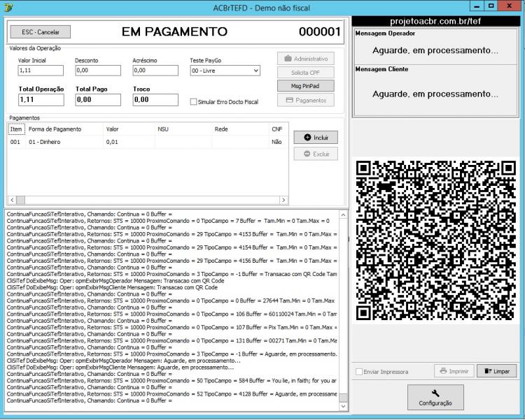Image resolution: width=525 pixels, height=420 pixels.
Task: Select payment row 01 - Dinheiro
Action: click(x=148, y=142)
